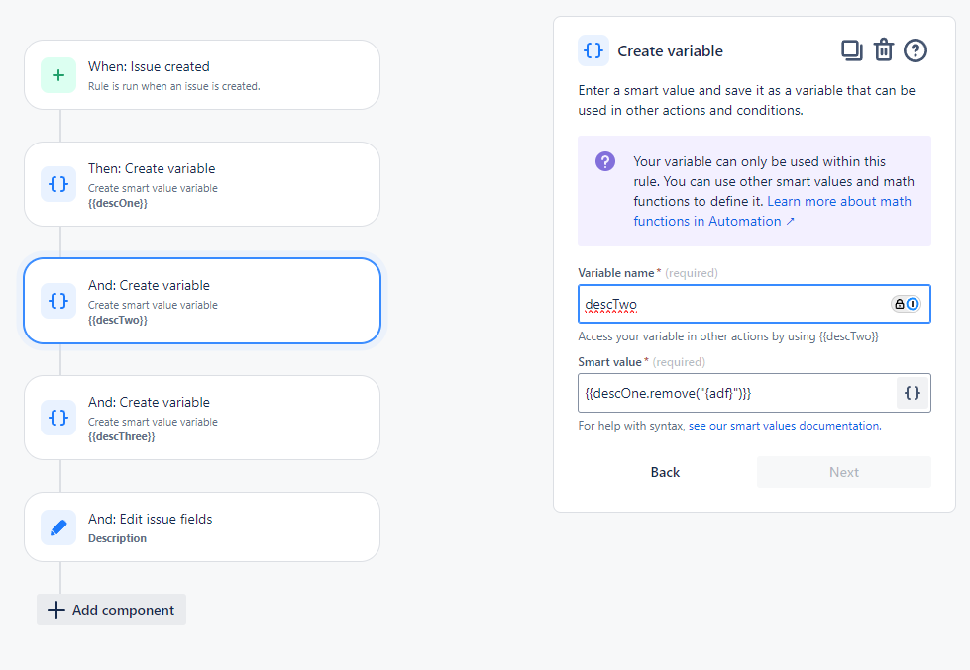Click the Next button
The height and width of the screenshot is (670, 970).
click(843, 472)
